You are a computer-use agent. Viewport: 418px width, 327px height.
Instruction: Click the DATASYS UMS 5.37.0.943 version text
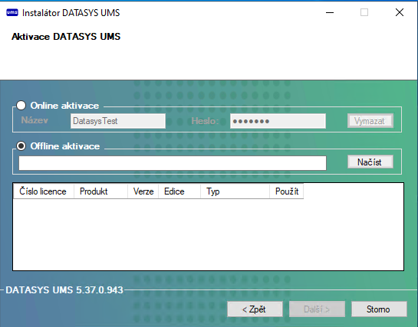point(64,289)
